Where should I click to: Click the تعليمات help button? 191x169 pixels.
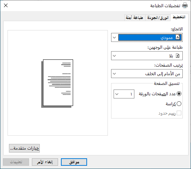[16, 162]
